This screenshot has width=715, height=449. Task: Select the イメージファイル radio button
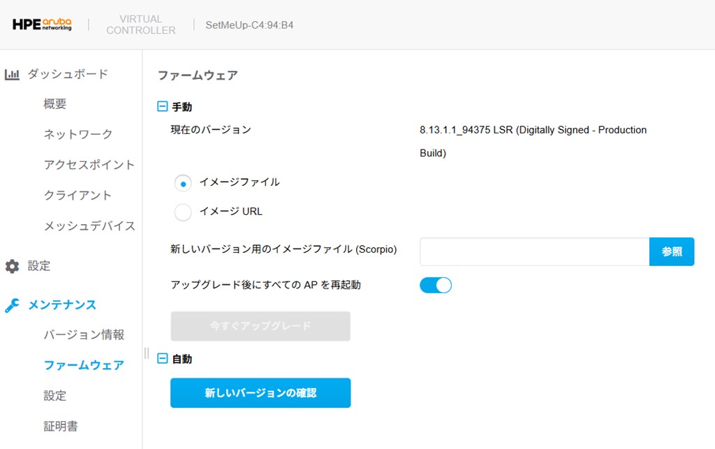coord(183,183)
